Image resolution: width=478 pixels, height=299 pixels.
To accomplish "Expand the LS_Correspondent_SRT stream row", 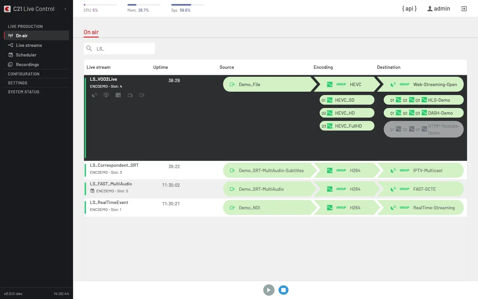I will point(276,170).
